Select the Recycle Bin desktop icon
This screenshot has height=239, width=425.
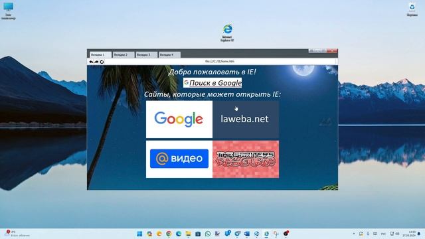(412, 9)
